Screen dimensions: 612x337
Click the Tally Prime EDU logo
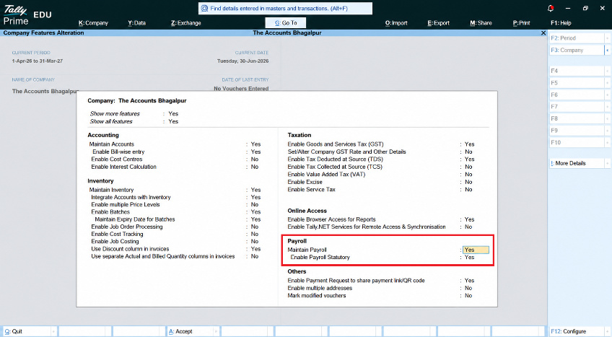click(x=27, y=15)
